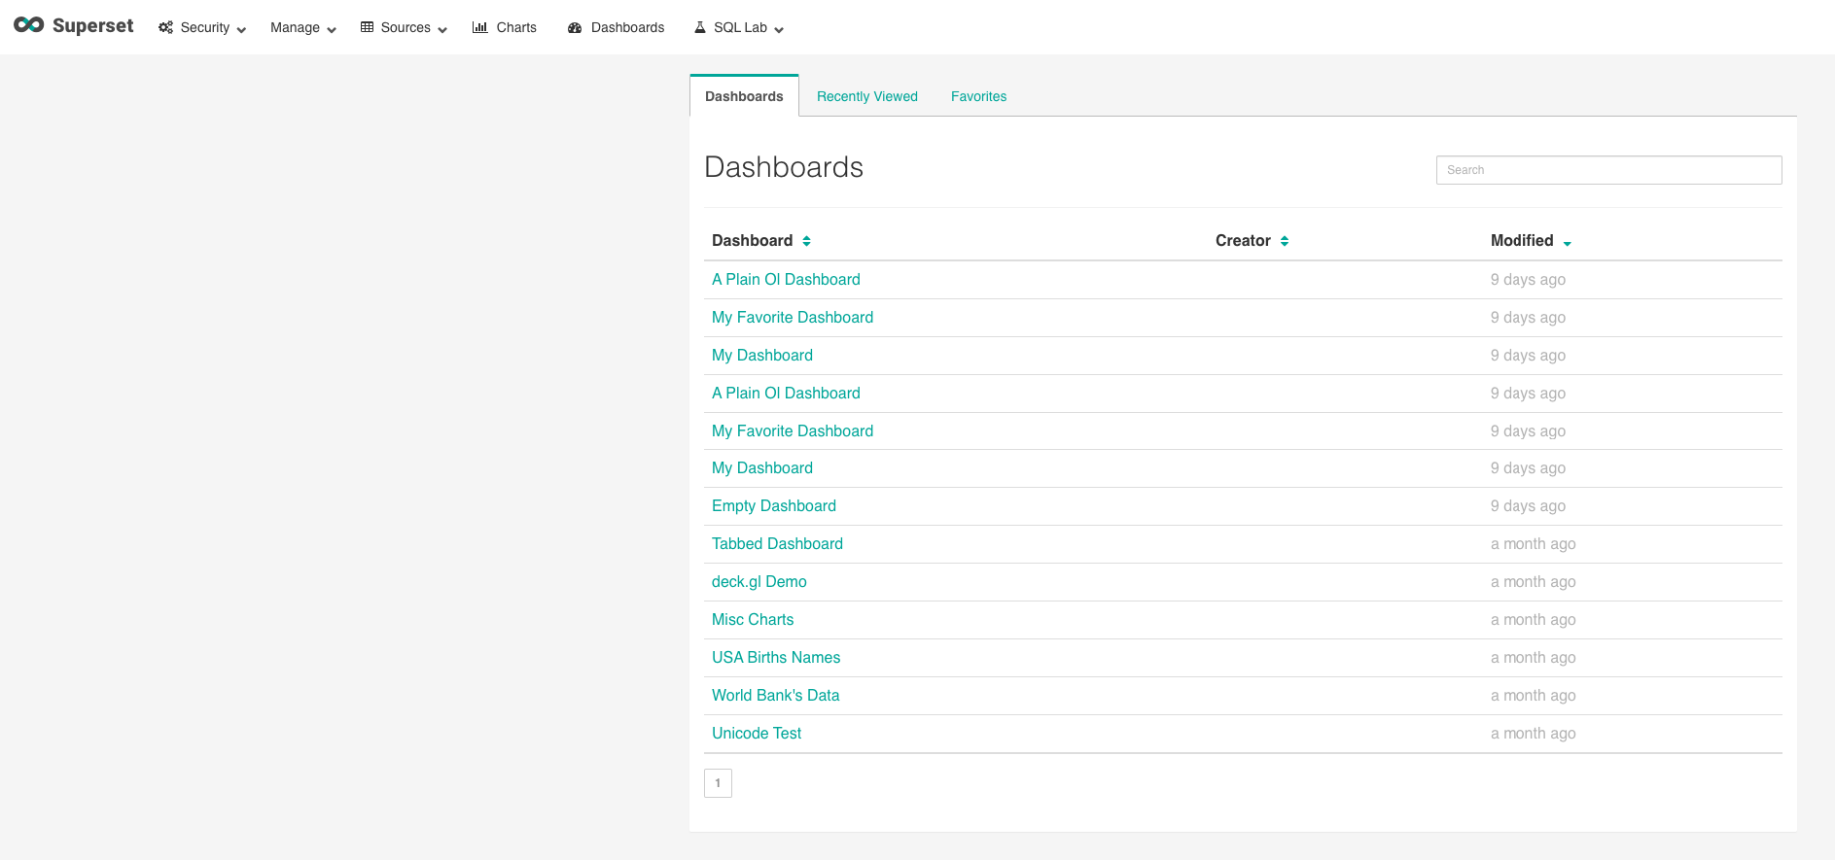The width and height of the screenshot is (1835, 860).
Task: Click the Sources table icon
Action: [367, 27]
